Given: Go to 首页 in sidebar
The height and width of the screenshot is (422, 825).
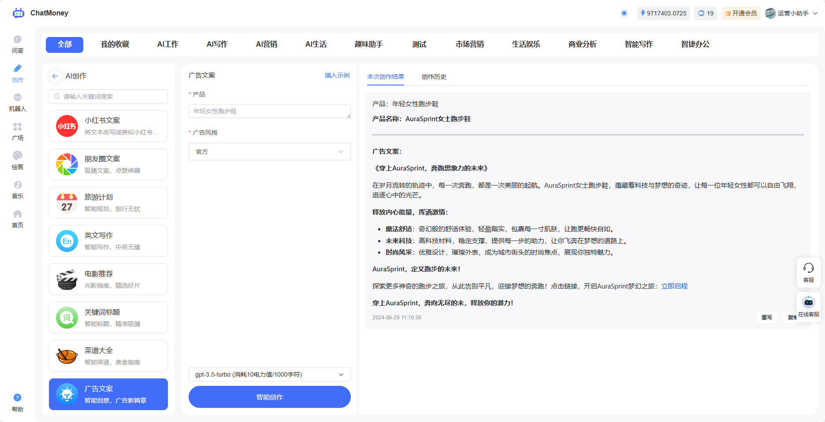Looking at the screenshot, I should pos(18,219).
